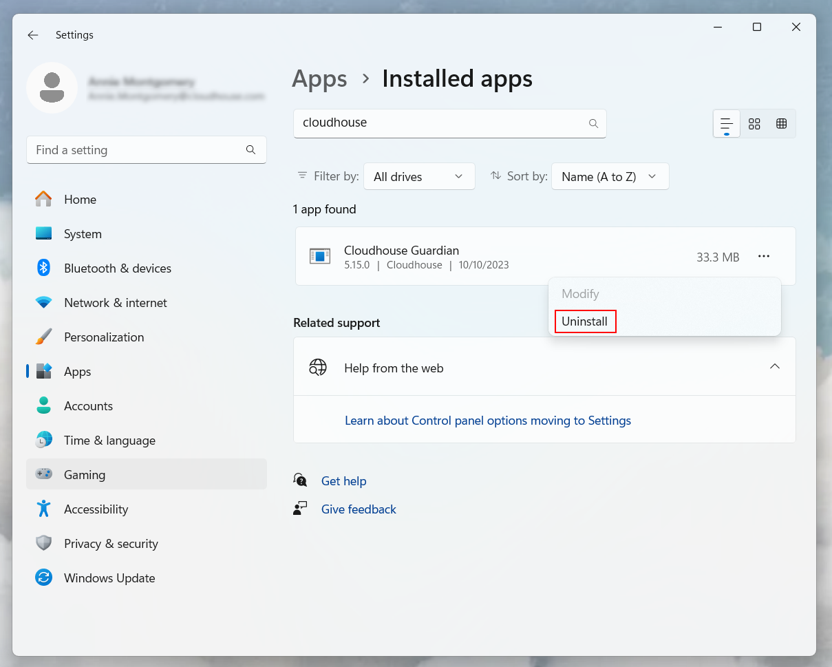Click the Sort by label
This screenshot has width=832, height=667.
527,176
